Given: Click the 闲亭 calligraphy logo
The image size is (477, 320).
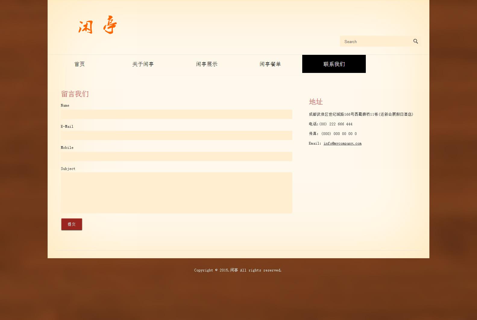Looking at the screenshot, I should click(x=98, y=25).
